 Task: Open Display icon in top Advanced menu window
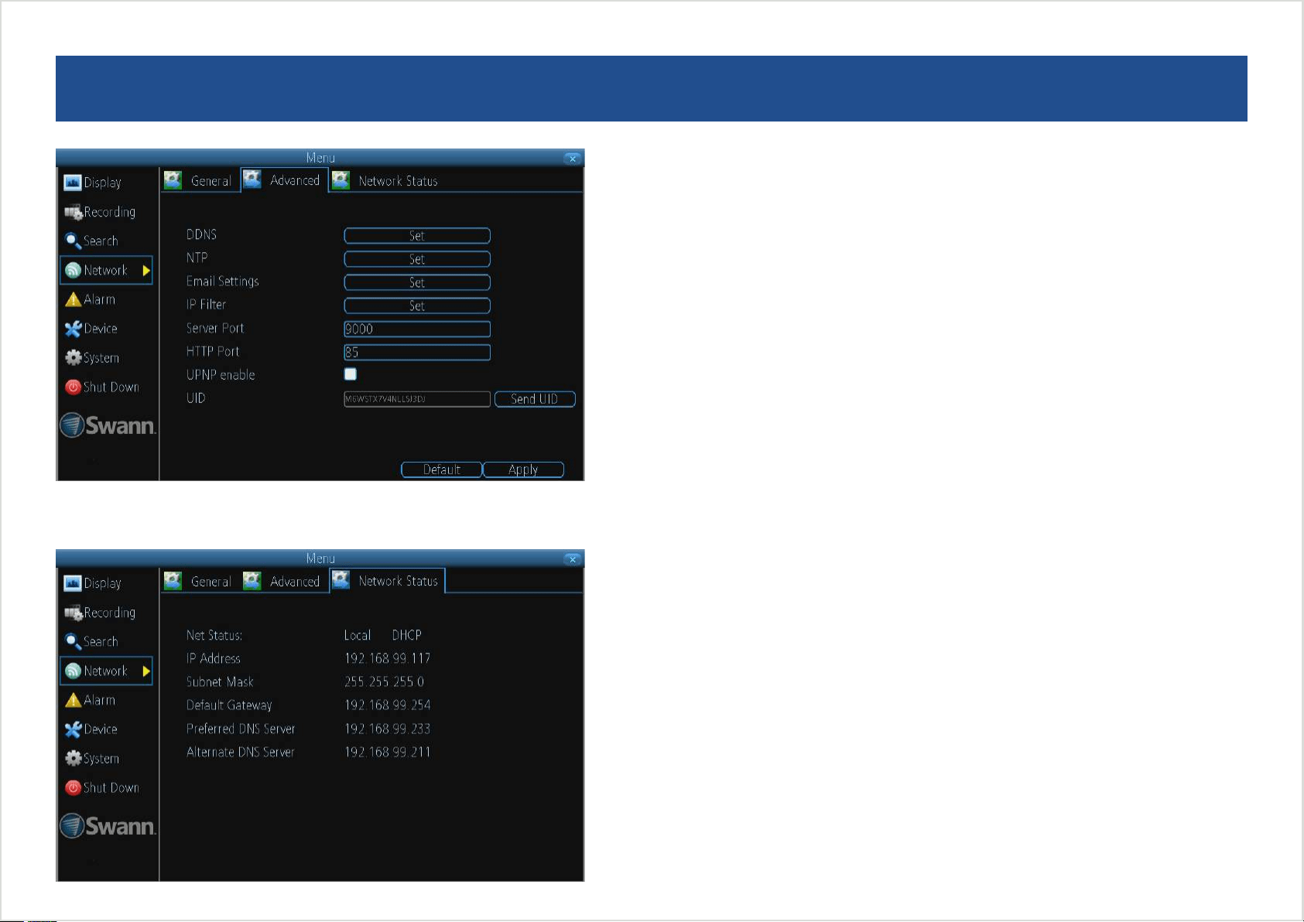point(73,183)
